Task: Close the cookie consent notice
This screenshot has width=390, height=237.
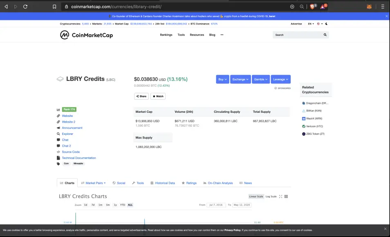Action: pyautogui.click(x=385, y=229)
